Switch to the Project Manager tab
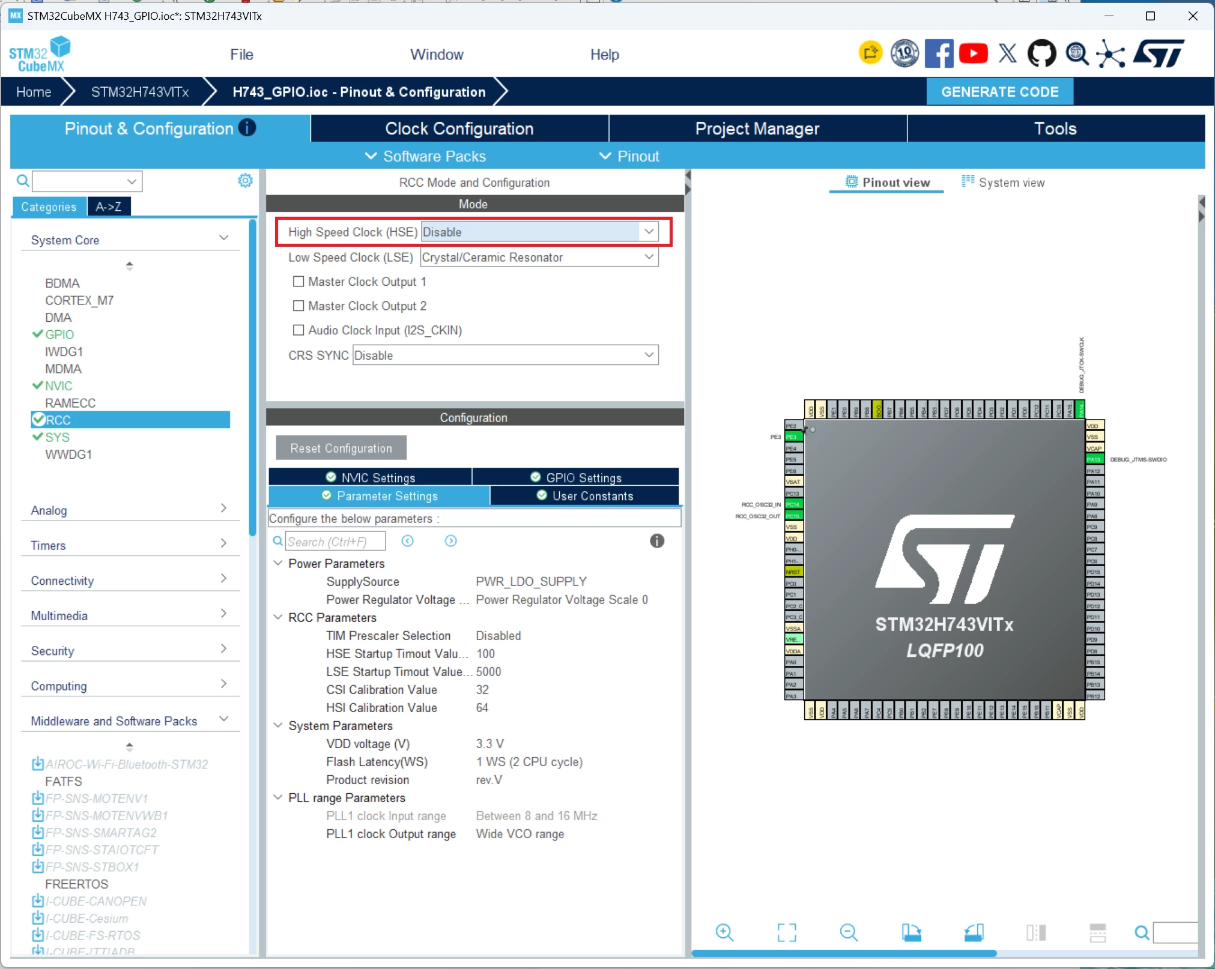 757,128
